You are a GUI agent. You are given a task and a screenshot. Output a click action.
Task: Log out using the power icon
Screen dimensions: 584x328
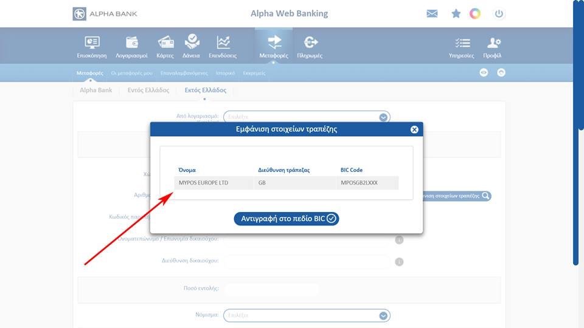coord(499,14)
